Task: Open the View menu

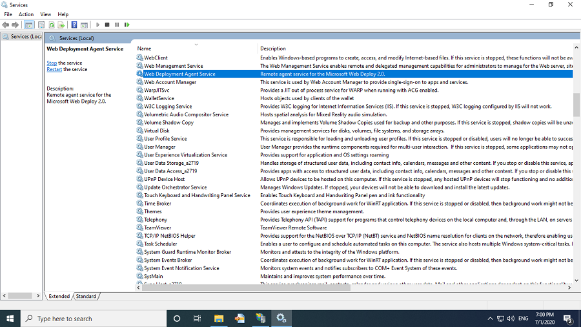Action: [46, 14]
